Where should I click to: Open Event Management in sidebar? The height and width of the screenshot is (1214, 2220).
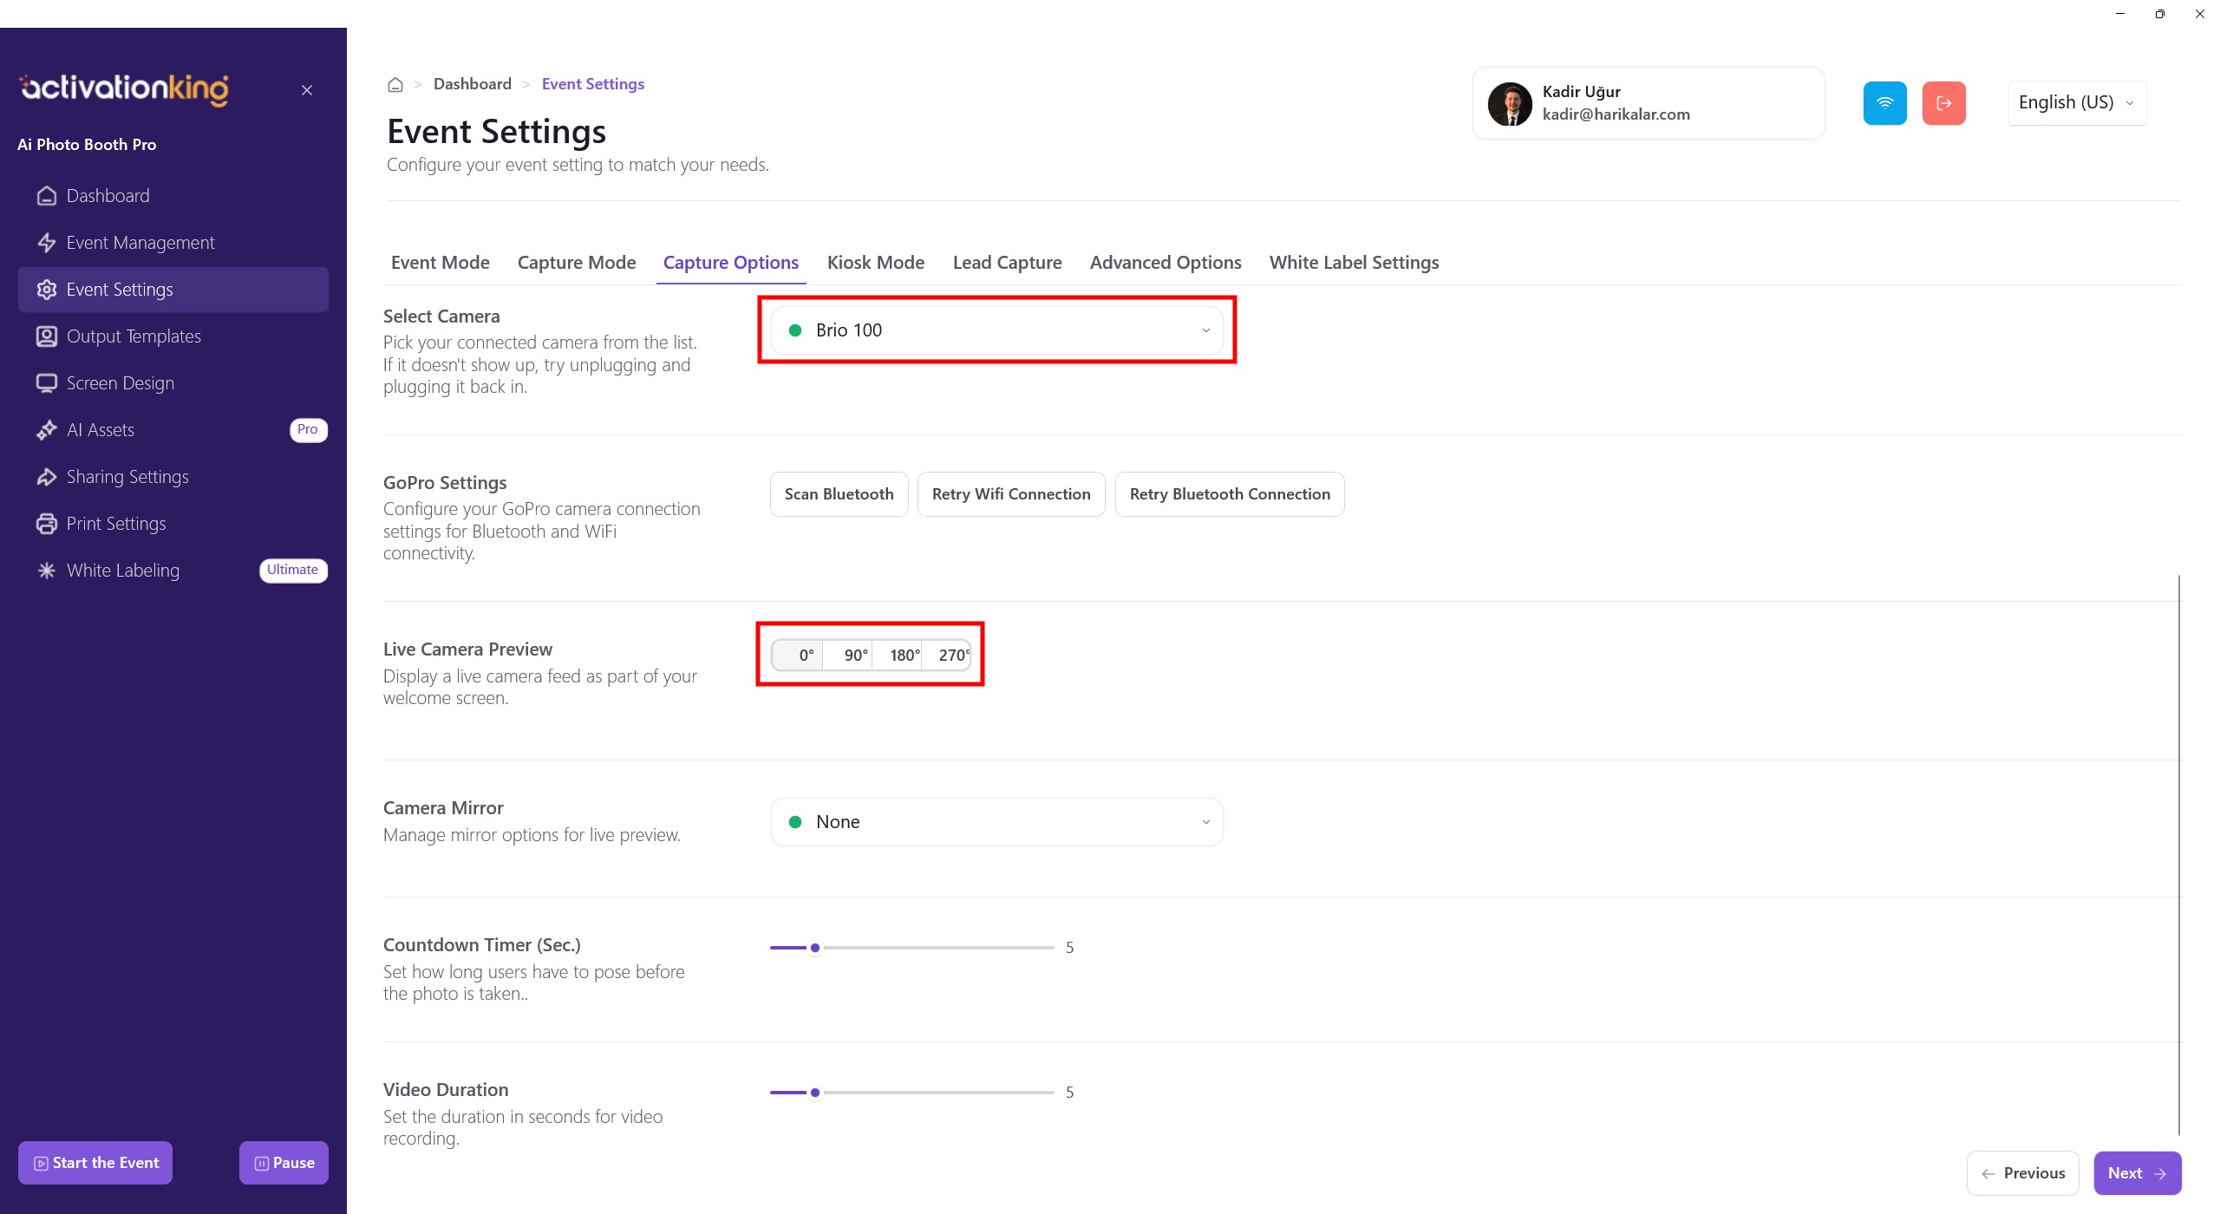pyautogui.click(x=140, y=243)
